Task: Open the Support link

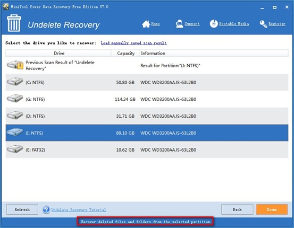Action: (192, 24)
